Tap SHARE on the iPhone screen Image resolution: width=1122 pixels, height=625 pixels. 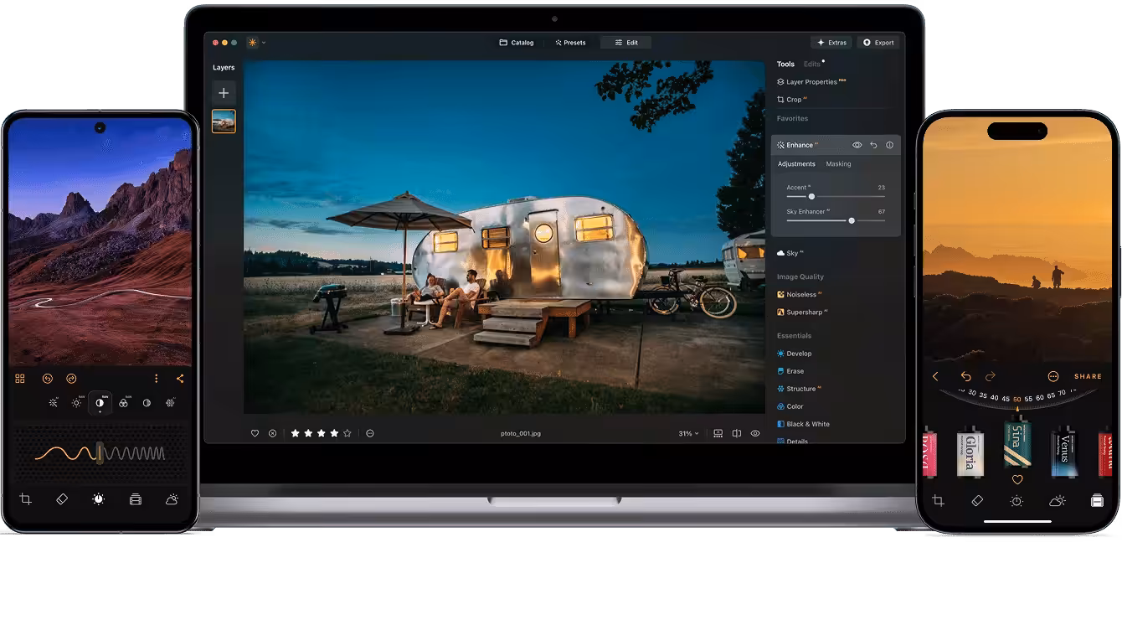click(1088, 375)
